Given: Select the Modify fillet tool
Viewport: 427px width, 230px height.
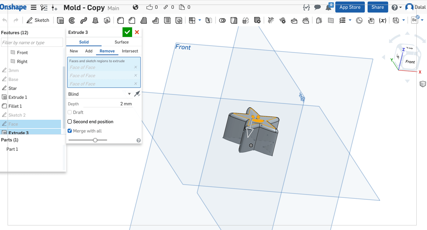Looking at the screenshot, I should (271, 20).
